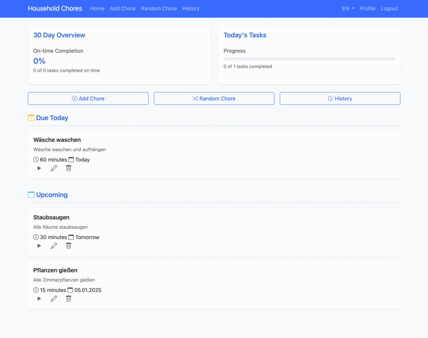This screenshot has width=428, height=338.
Task: Select Random Chore in the navbar
Action: 159,8
